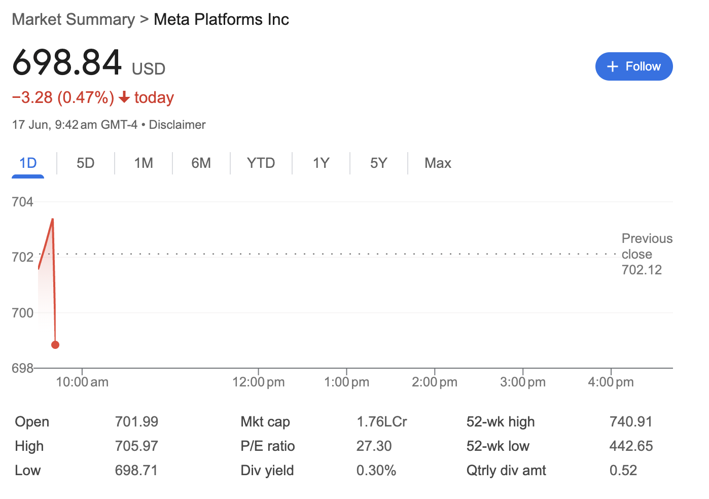
Task: Click the Div yield label
Action: [267, 470]
